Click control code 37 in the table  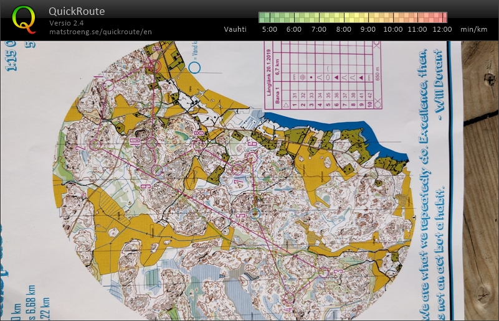pyautogui.click(x=345, y=95)
